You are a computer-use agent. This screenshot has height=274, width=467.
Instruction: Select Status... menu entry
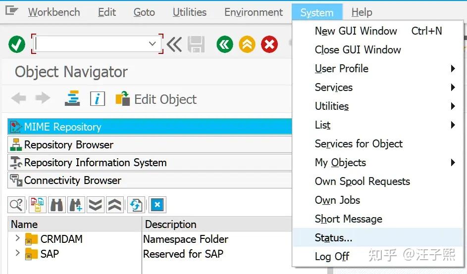(x=378, y=237)
